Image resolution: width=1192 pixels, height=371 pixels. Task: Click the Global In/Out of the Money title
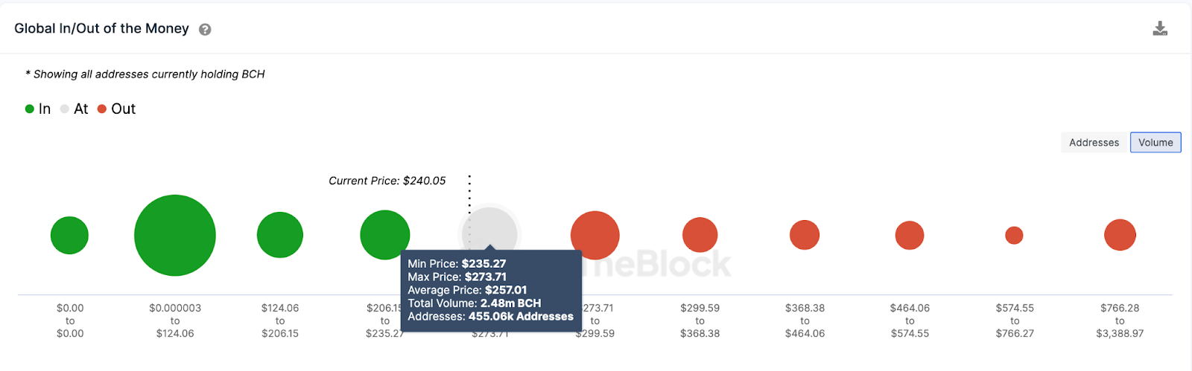pos(101,28)
